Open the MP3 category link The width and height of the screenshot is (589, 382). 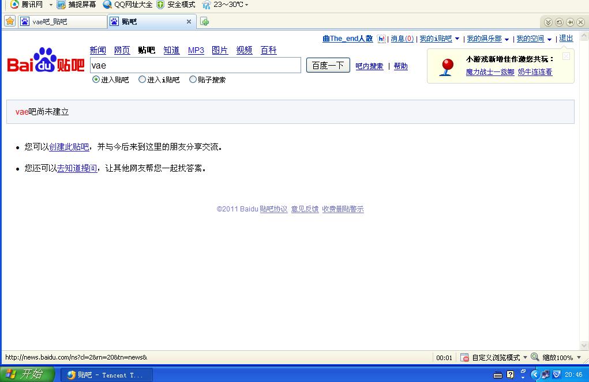tap(196, 50)
